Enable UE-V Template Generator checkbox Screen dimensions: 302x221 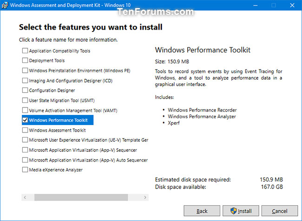click(25, 140)
